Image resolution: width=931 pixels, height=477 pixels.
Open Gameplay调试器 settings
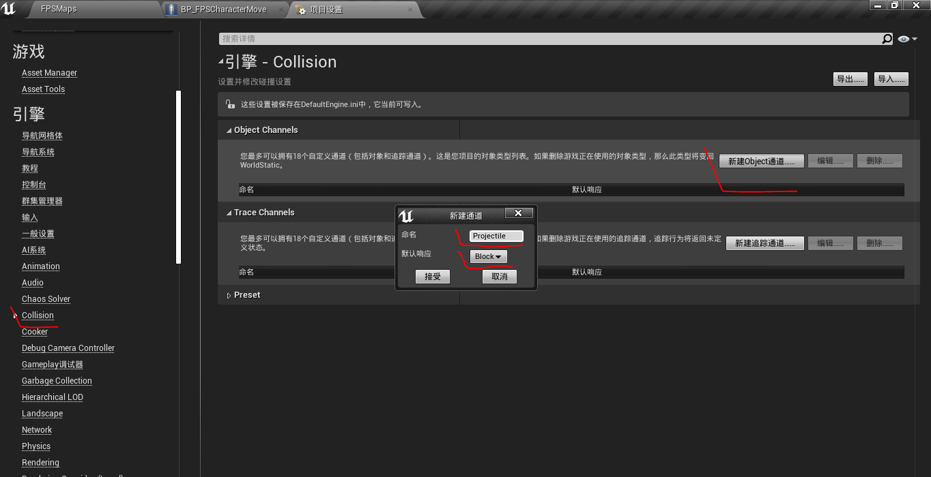[53, 365]
